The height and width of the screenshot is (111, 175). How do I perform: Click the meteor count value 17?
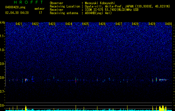point(40,13)
